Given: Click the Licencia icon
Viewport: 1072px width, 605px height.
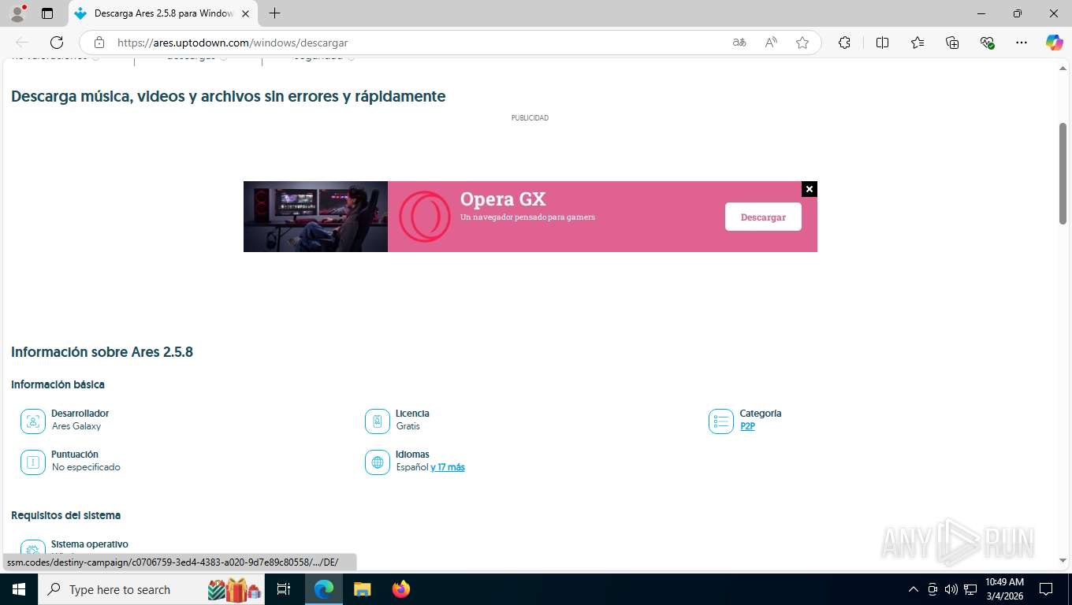Looking at the screenshot, I should 378,421.
